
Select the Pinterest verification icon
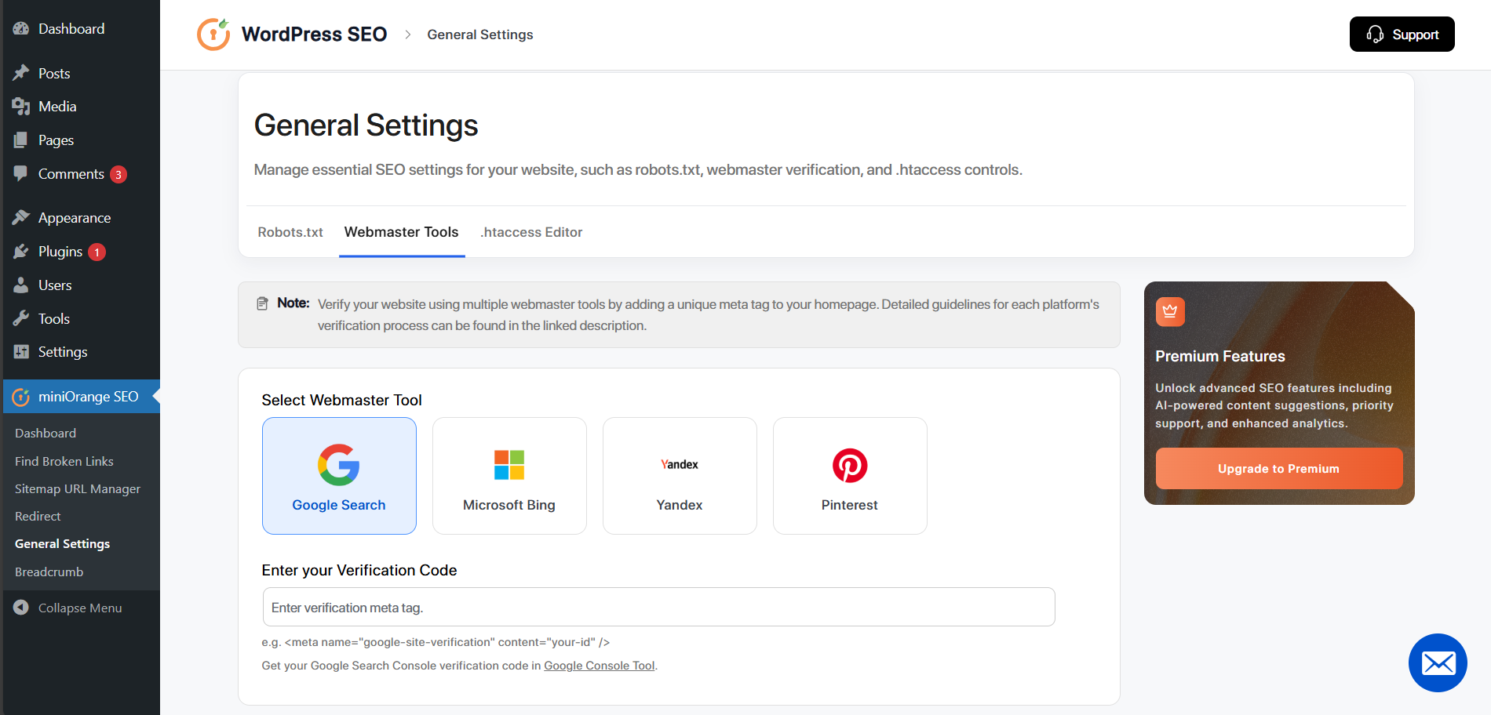(849, 464)
